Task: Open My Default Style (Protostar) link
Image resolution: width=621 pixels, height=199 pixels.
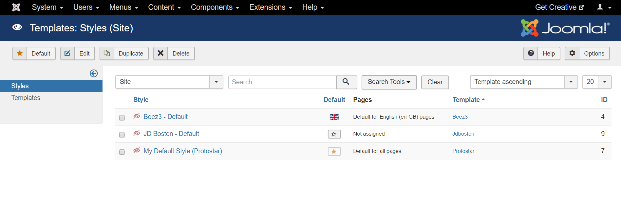Action: click(183, 151)
